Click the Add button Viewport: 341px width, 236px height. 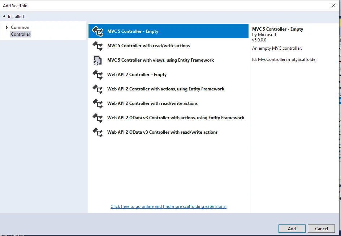292,229
